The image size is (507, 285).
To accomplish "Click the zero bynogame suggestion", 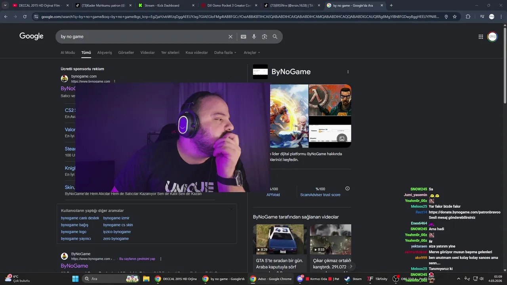I will pyautogui.click(x=116, y=239).
